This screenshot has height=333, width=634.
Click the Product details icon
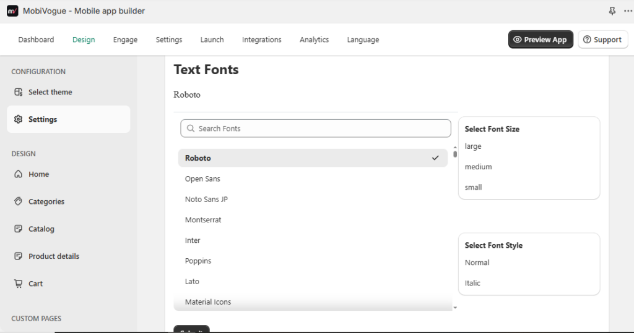tap(18, 256)
